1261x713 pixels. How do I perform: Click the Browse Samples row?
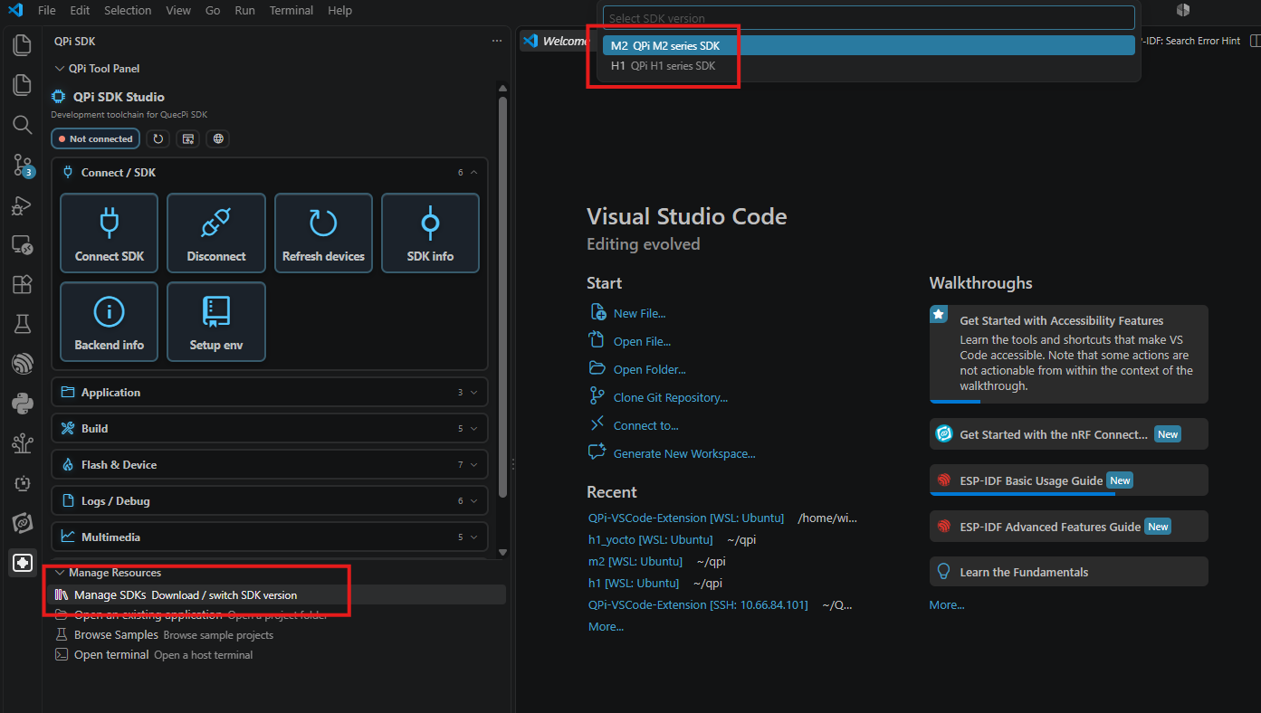[275, 635]
